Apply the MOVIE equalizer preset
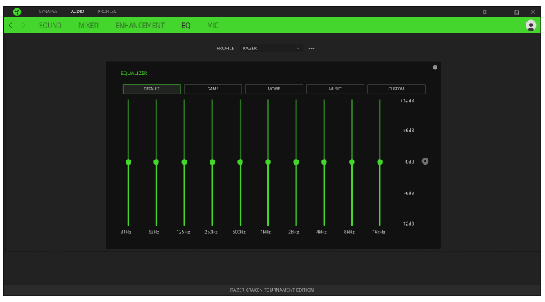The image size is (545, 302). pyautogui.click(x=274, y=89)
